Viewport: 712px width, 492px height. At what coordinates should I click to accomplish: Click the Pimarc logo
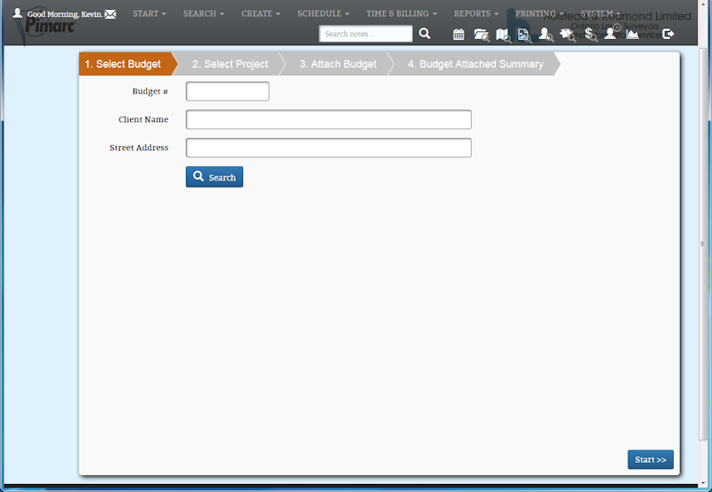tap(50, 28)
